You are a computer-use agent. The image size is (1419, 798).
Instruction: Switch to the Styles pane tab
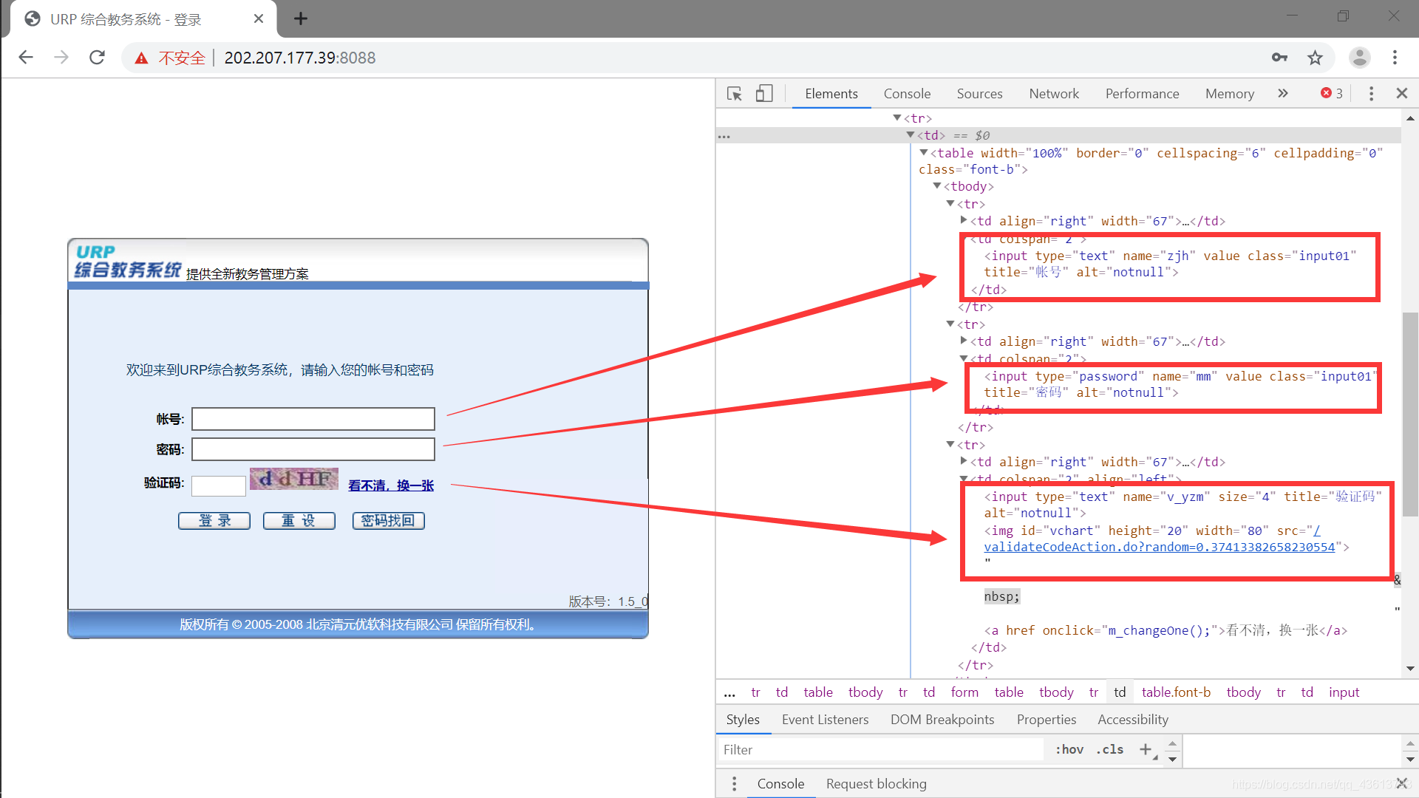743,720
